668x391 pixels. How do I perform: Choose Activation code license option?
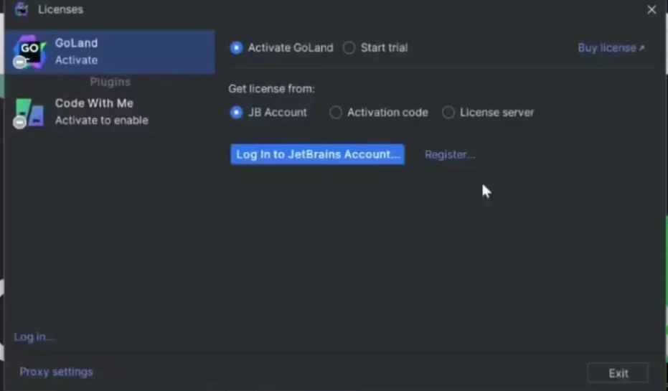[335, 113]
